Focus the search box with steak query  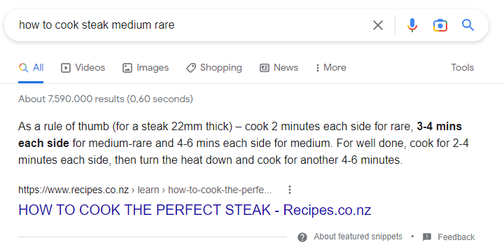click(x=193, y=24)
